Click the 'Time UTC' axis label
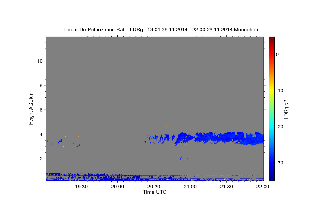Screen dimensions: 326x217 155,192
